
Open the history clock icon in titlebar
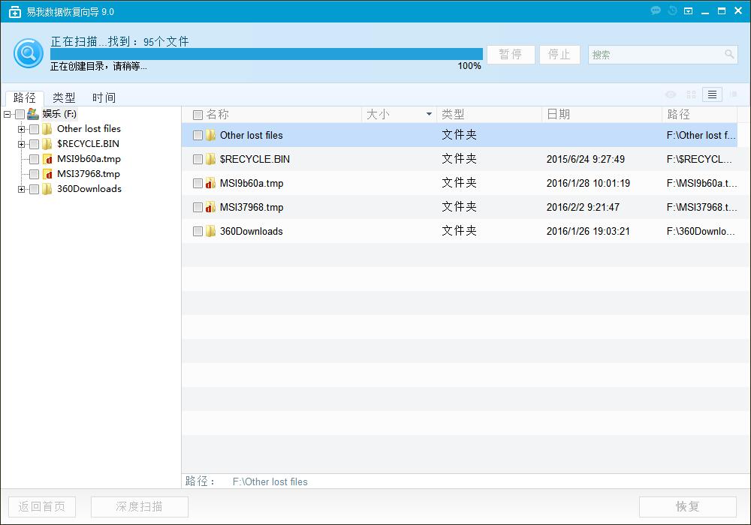pyautogui.click(x=671, y=10)
